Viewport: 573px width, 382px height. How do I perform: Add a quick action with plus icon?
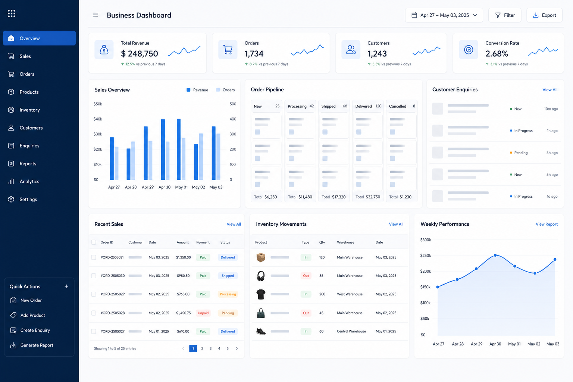[x=66, y=286]
